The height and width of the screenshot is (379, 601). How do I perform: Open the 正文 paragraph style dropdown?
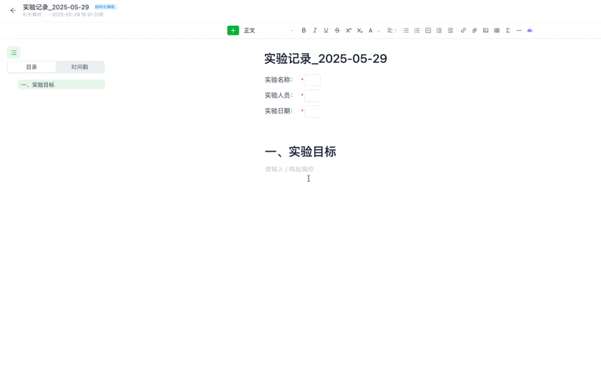click(269, 31)
